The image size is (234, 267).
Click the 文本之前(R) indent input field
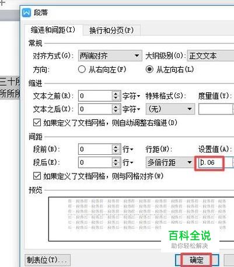[95, 96]
